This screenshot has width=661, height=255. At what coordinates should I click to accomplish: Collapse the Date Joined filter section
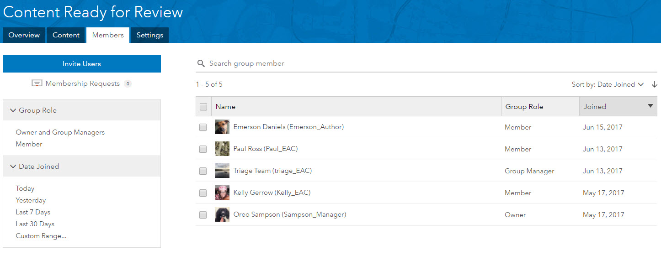pyautogui.click(x=13, y=167)
